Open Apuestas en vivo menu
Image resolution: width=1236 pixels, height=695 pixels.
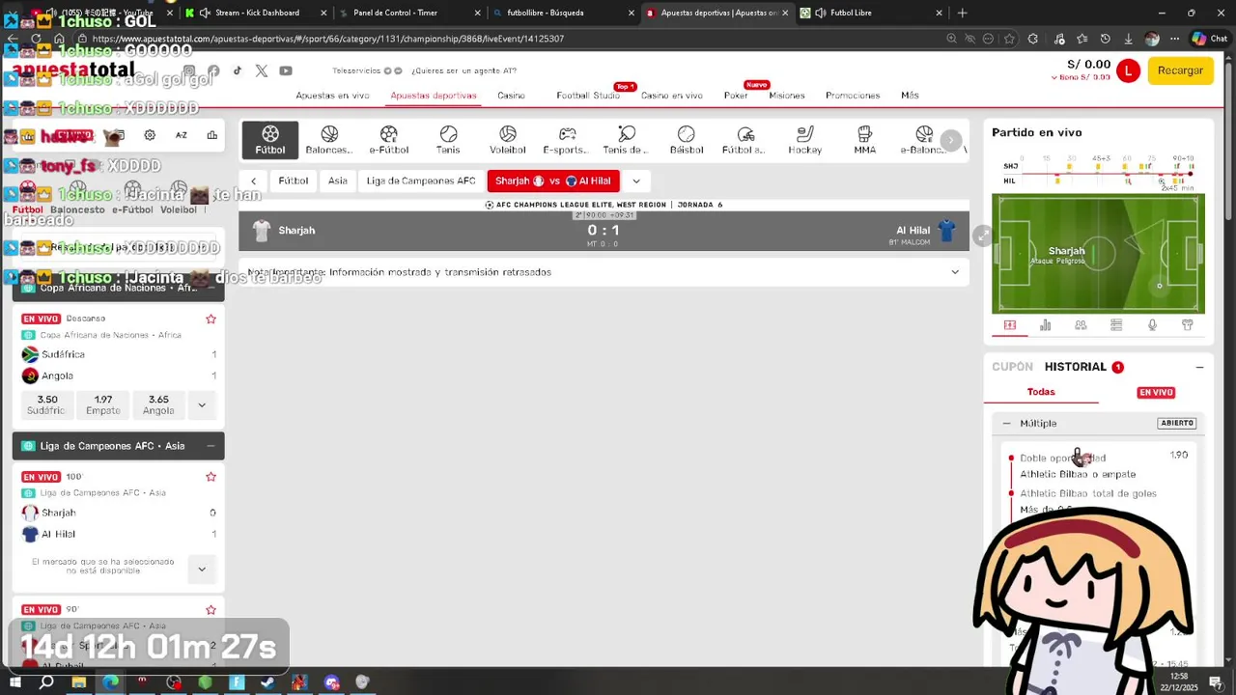click(x=332, y=96)
